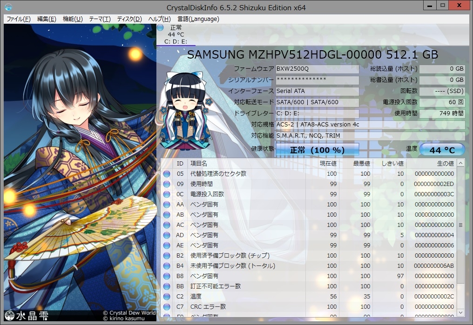The image size is (473, 325).
Task: Select the 電源投入回数 attribute row name
Action: [207, 194]
